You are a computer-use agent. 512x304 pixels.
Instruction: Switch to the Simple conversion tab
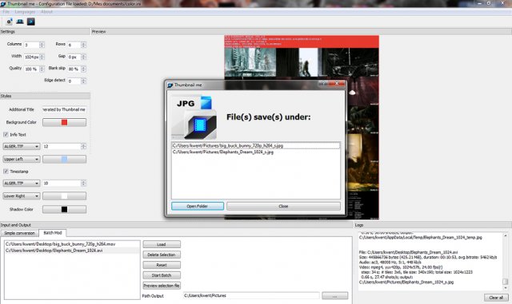click(x=19, y=233)
